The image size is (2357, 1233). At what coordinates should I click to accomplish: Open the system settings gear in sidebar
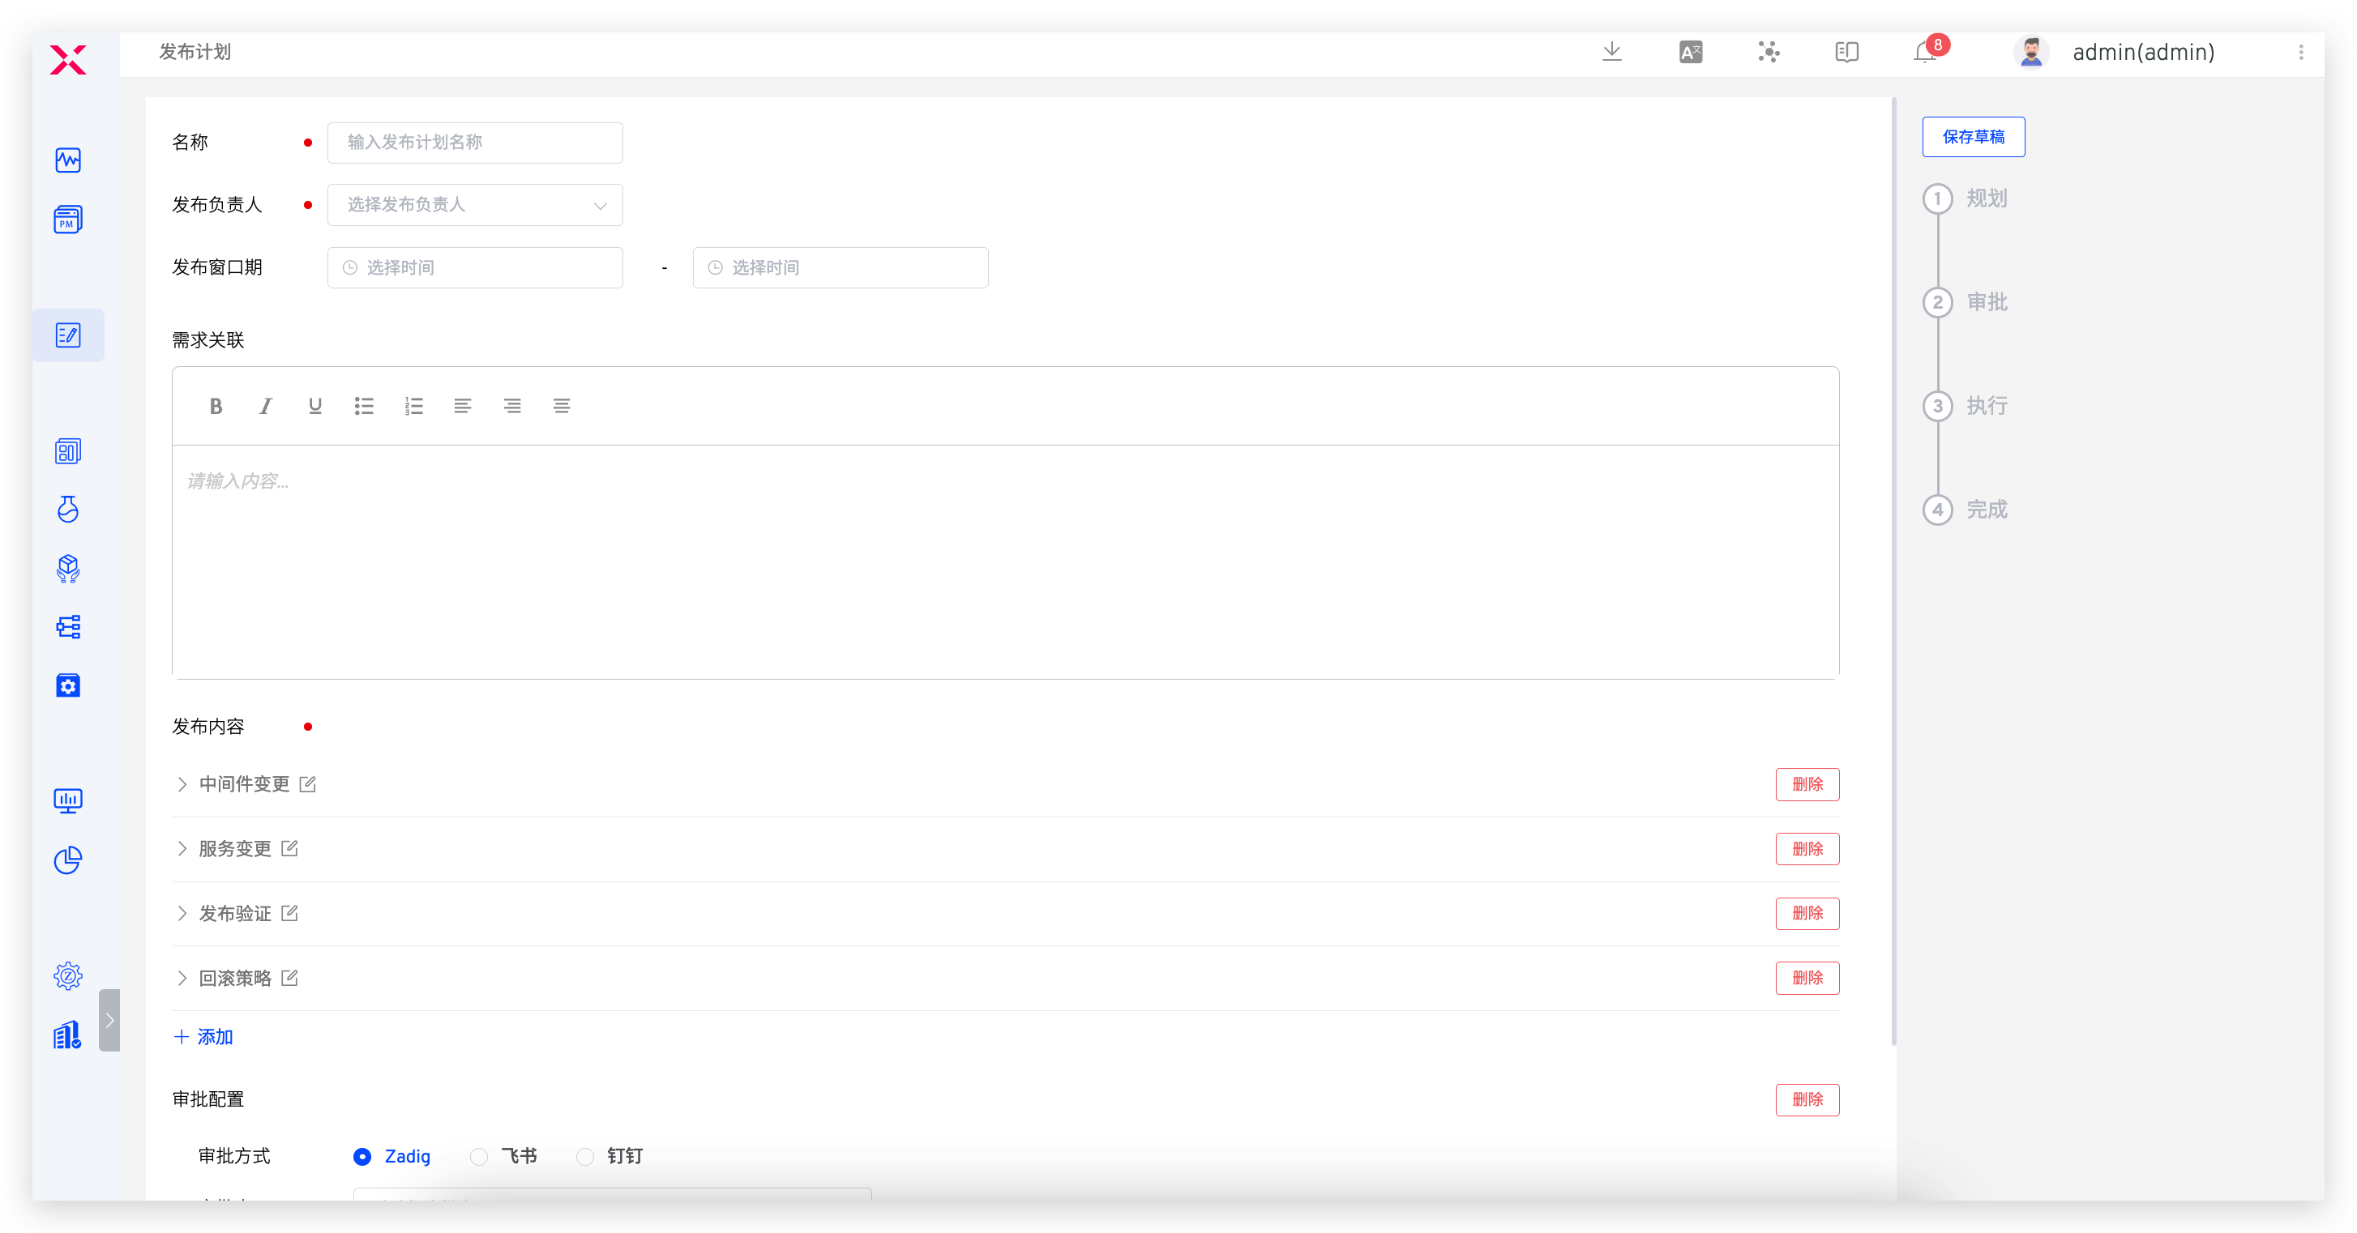69,976
